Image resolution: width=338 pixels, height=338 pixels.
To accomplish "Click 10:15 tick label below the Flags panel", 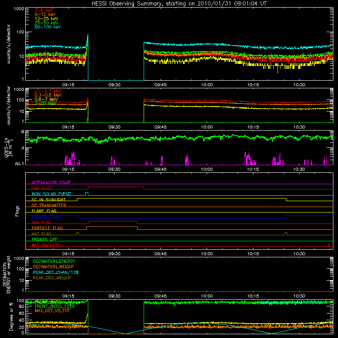I will (253, 254).
